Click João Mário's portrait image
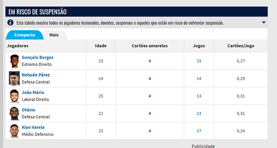277x148 pixels. point(14,96)
